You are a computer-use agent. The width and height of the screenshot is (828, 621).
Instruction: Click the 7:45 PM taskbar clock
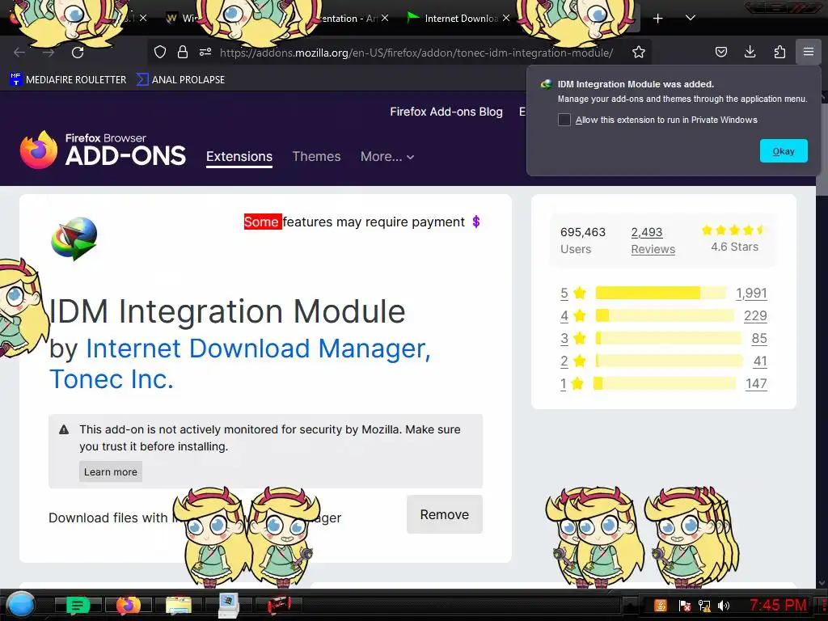(x=779, y=605)
